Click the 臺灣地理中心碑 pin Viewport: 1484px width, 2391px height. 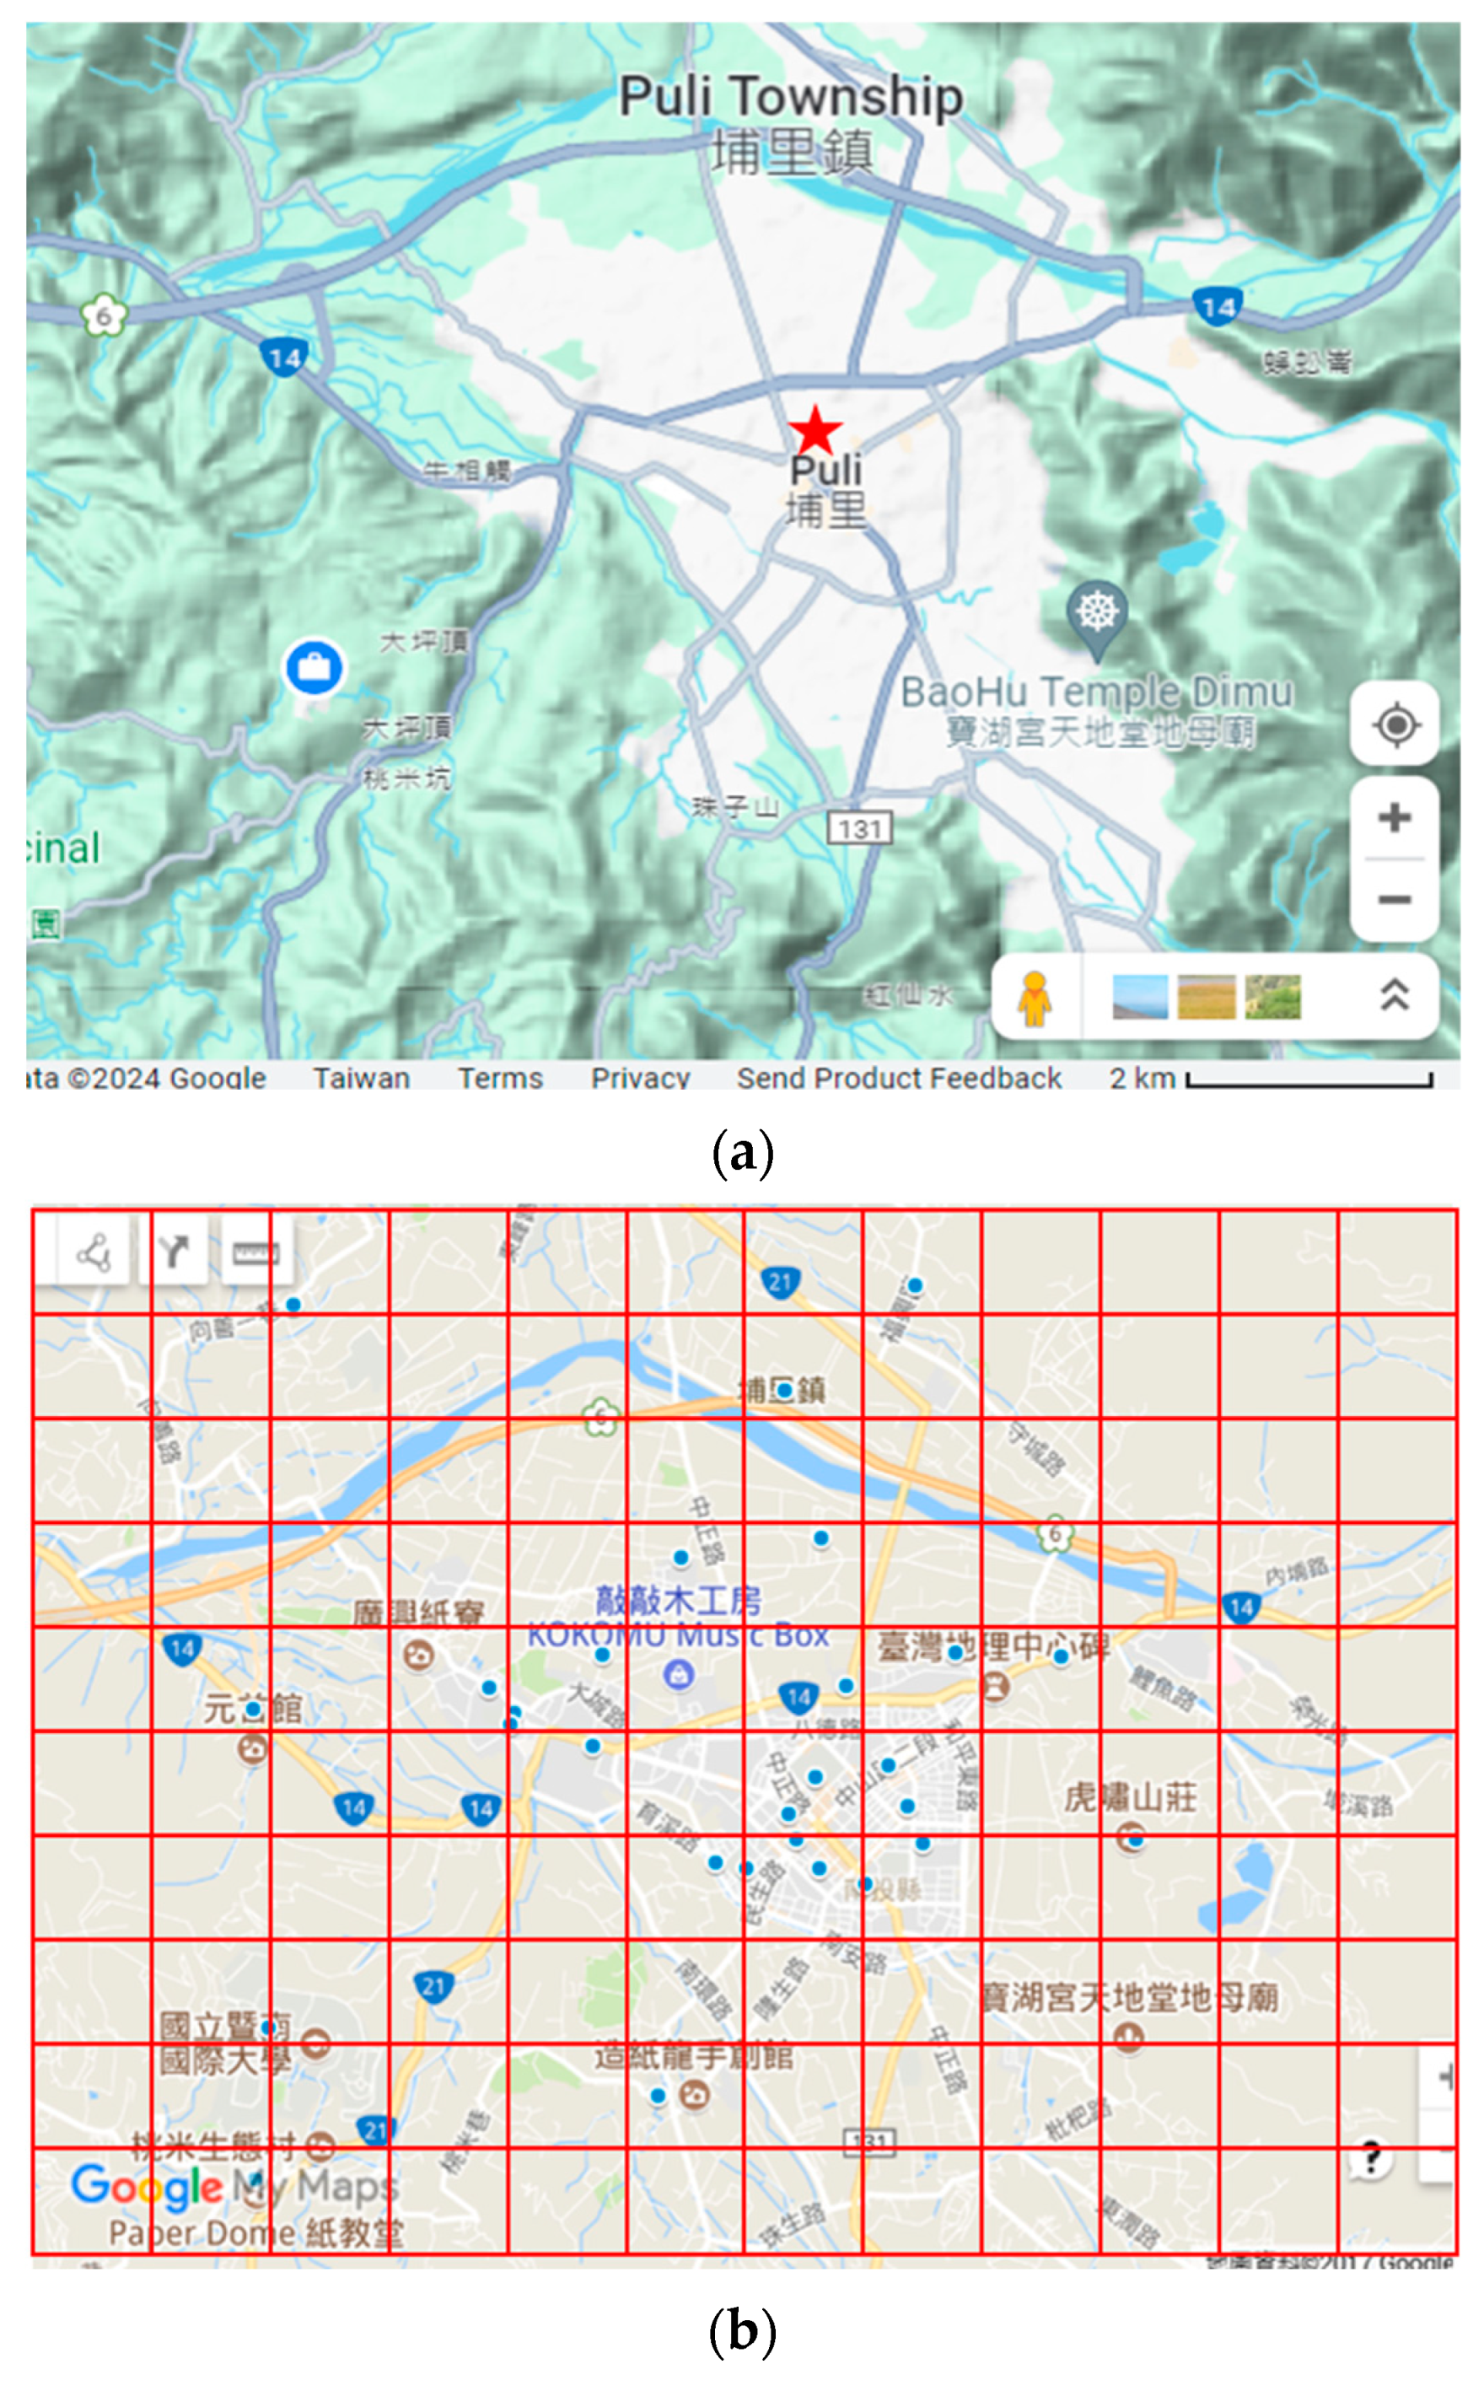996,1686
